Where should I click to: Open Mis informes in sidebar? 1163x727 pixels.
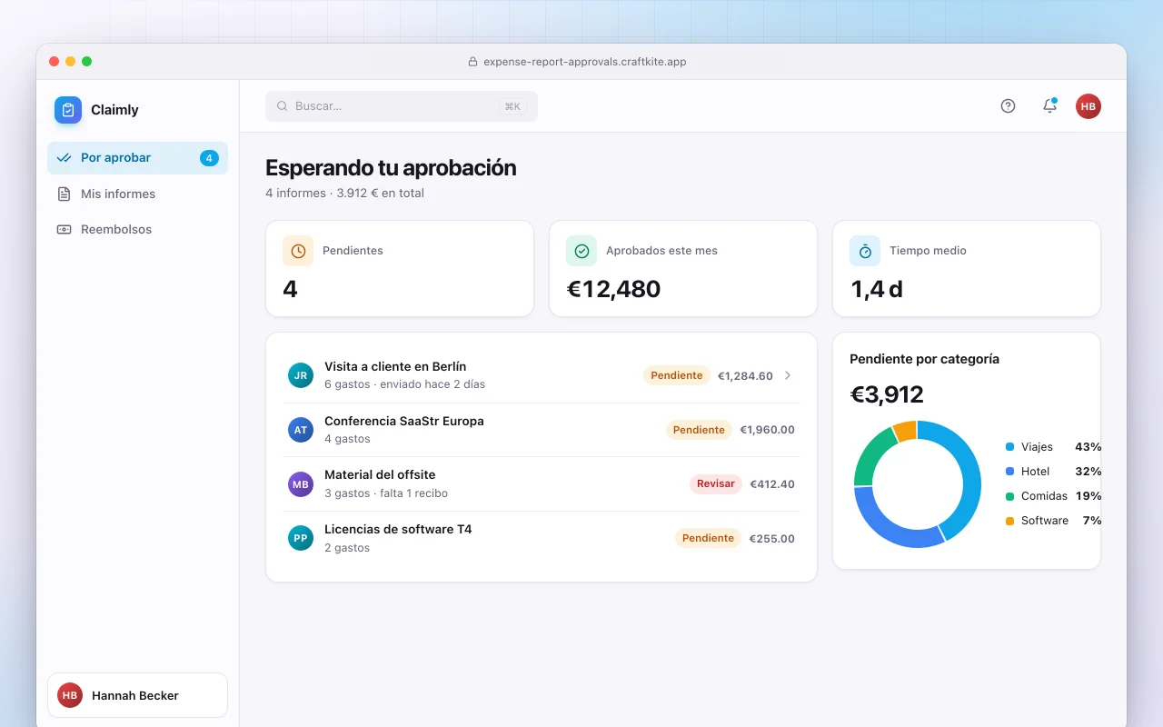pyautogui.click(x=137, y=194)
